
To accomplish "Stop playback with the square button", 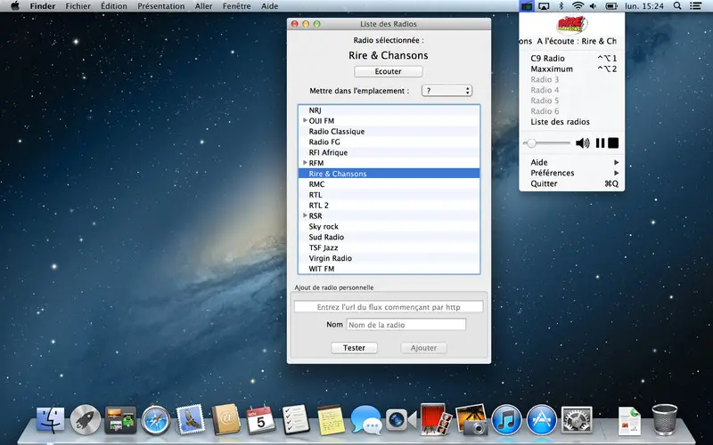I will tap(613, 143).
